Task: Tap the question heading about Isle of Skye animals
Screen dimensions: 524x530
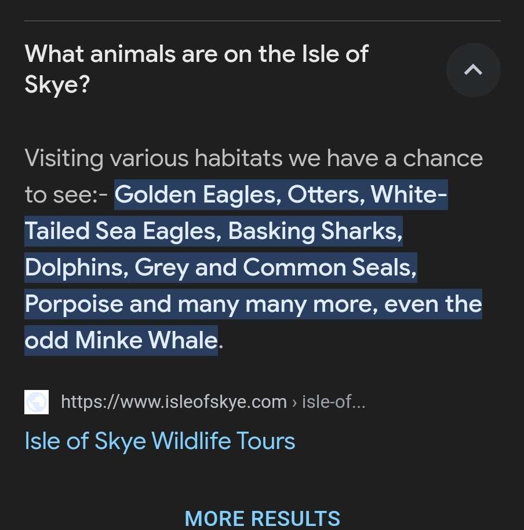Action: (196, 69)
